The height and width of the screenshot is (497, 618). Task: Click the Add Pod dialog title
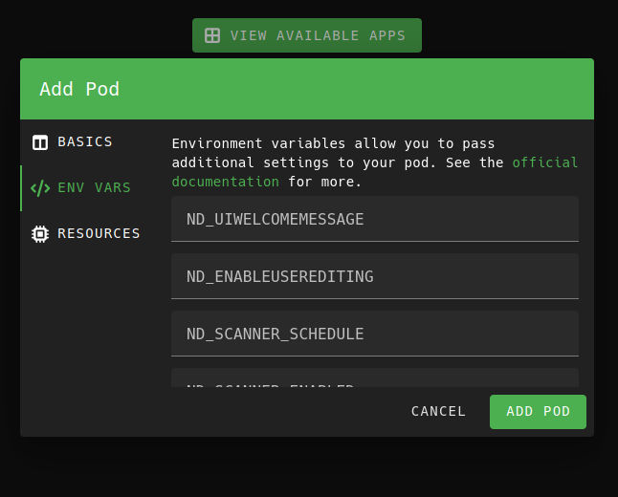coord(79,90)
